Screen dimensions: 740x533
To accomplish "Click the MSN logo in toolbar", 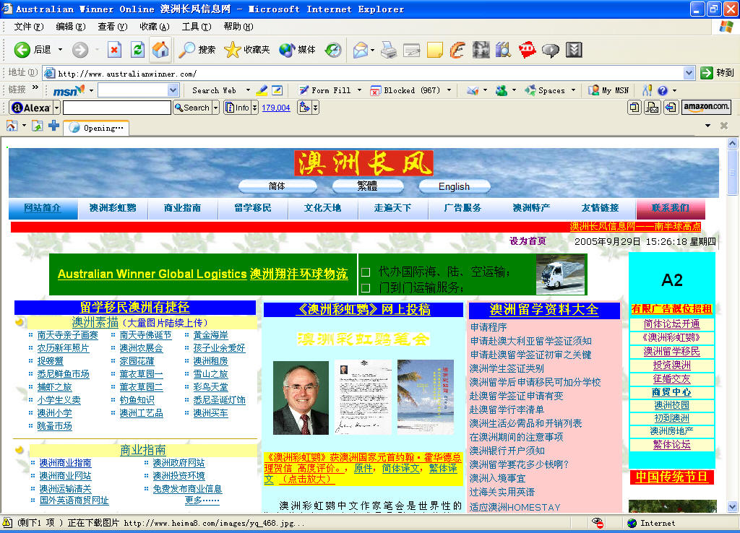I will coord(69,90).
